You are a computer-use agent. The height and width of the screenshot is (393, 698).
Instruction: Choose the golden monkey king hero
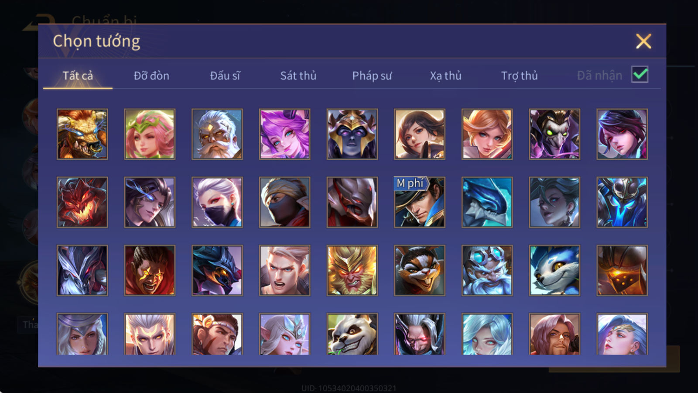click(352, 270)
